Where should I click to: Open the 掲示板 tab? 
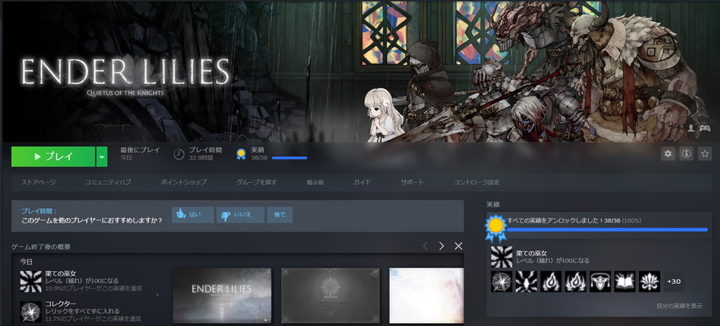tap(316, 182)
